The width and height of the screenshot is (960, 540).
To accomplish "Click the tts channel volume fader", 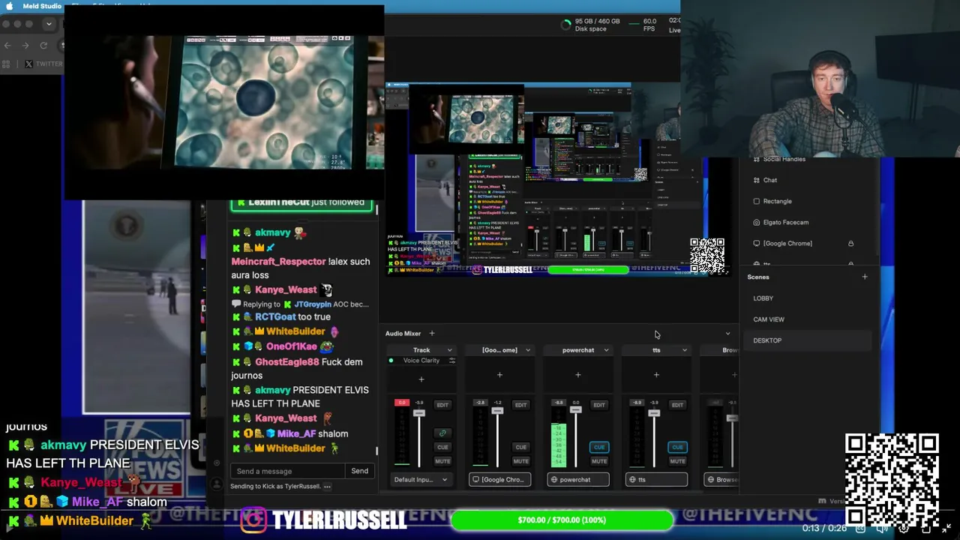I will click(x=654, y=413).
